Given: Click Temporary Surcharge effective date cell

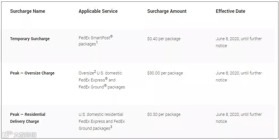Looking at the screenshot, I should pos(239,42).
